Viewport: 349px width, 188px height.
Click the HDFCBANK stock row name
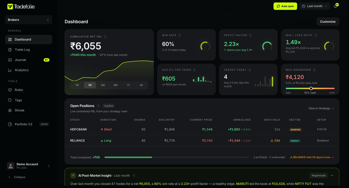tap(79, 129)
